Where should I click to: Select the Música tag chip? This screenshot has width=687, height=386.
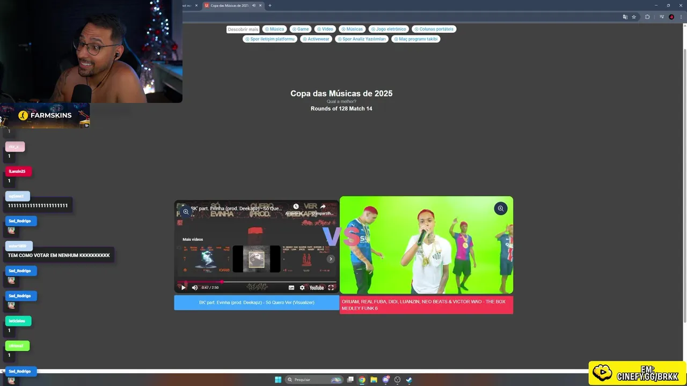coord(274,29)
